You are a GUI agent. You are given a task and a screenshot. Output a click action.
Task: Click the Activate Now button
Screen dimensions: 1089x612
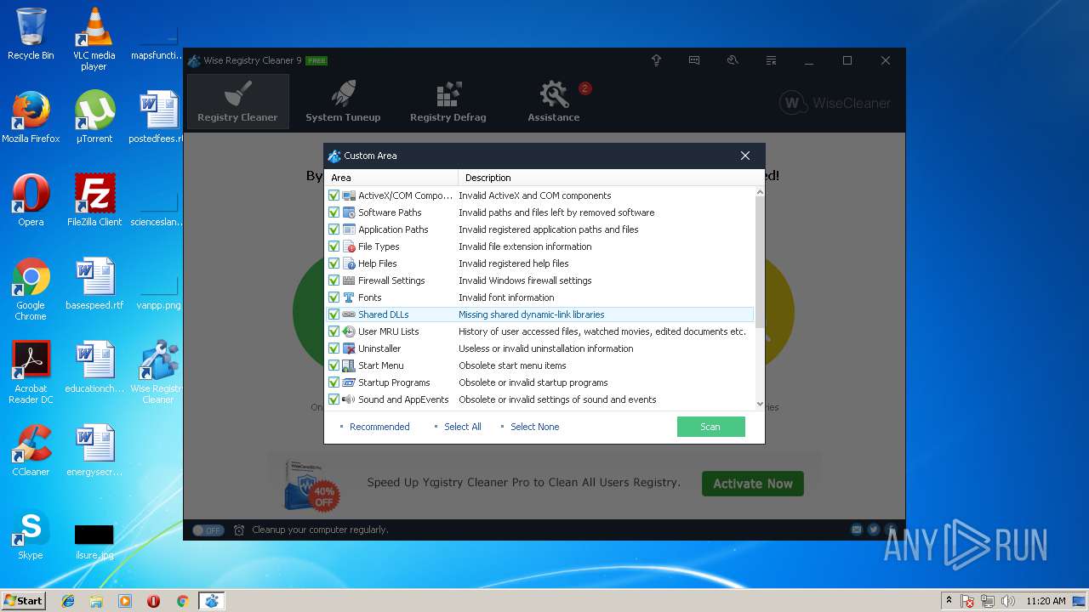click(753, 484)
